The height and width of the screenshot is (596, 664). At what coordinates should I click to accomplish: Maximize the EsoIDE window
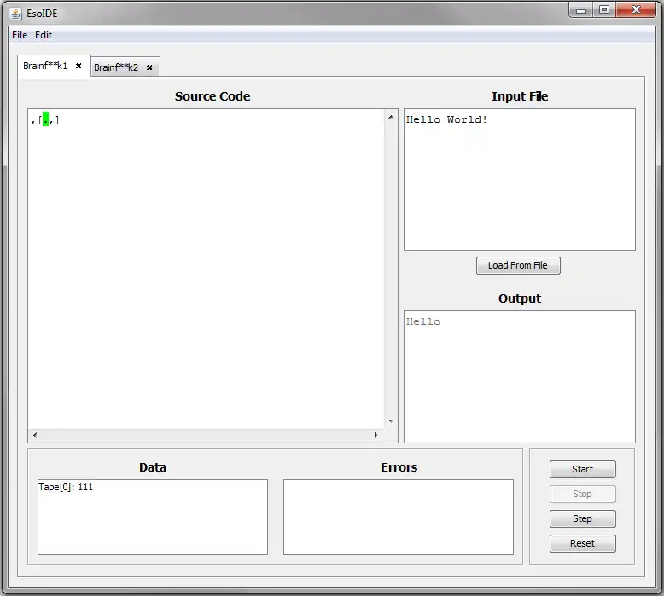[604, 10]
